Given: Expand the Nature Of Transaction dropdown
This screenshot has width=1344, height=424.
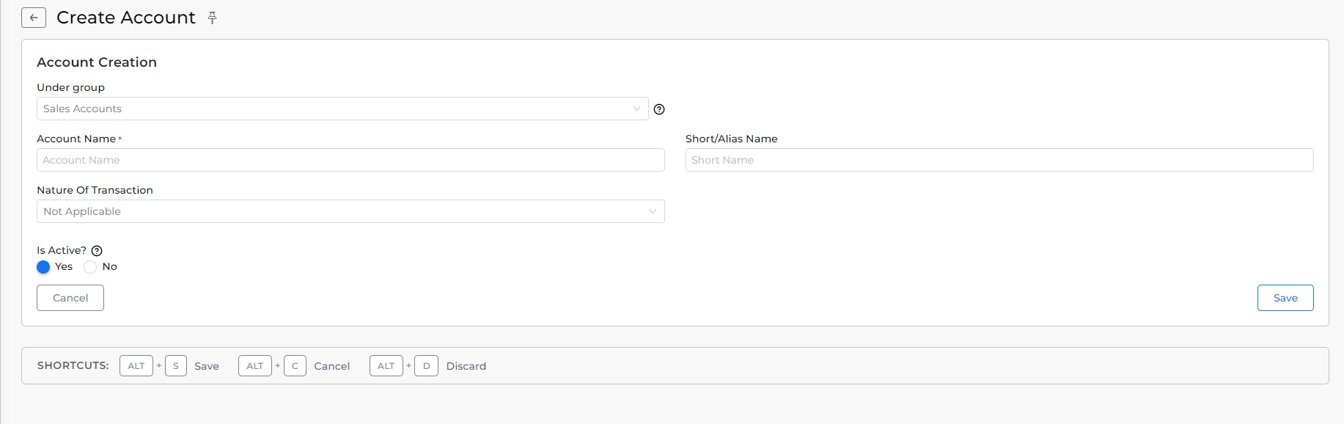Looking at the screenshot, I should [350, 211].
